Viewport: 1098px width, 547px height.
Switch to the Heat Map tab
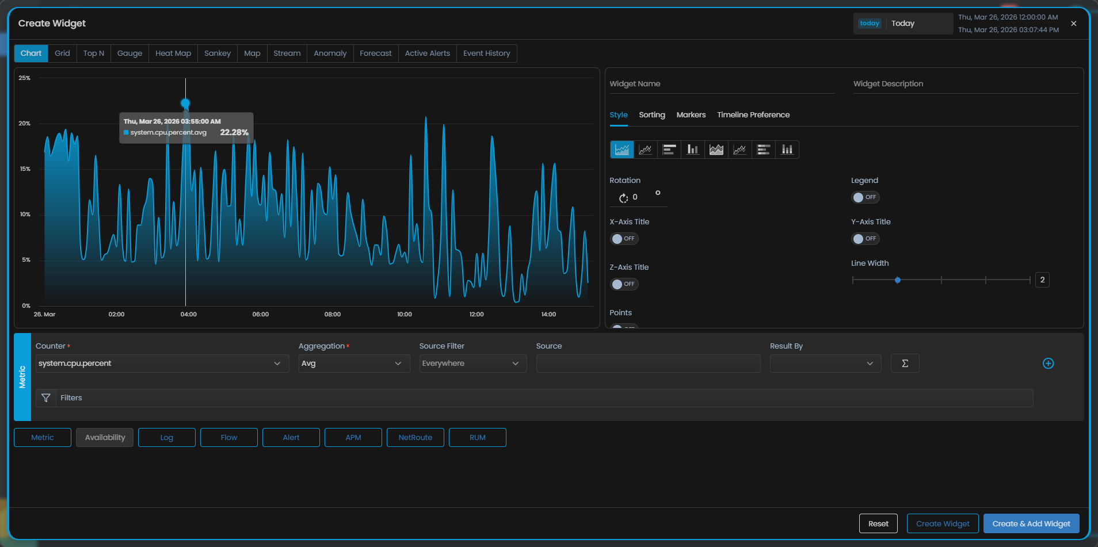[x=173, y=53]
